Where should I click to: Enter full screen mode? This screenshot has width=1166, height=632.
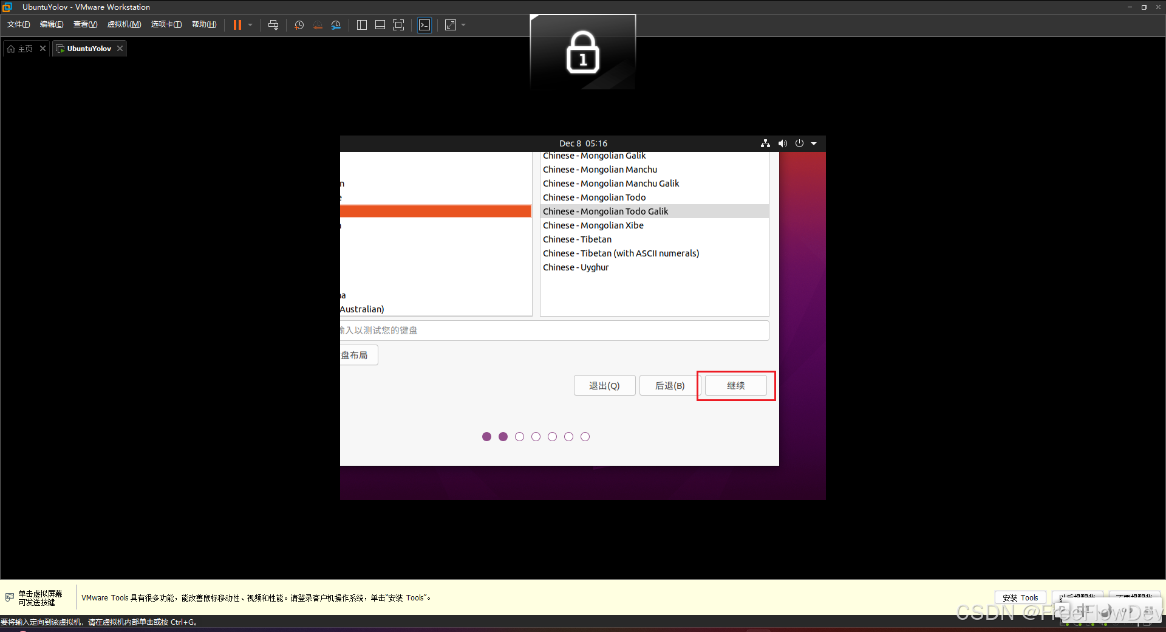[x=398, y=25]
